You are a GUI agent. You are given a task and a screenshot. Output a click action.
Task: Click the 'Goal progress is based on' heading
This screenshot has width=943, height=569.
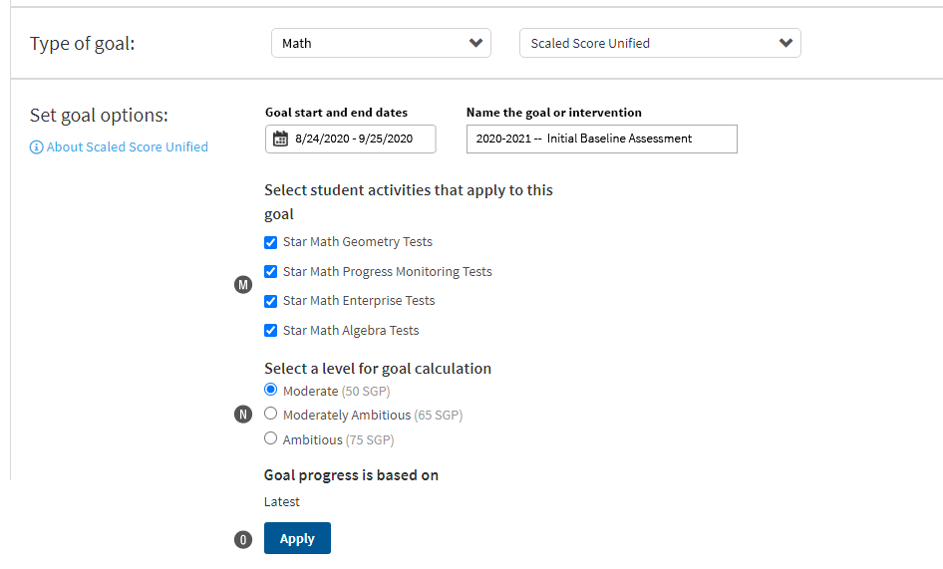[351, 475]
